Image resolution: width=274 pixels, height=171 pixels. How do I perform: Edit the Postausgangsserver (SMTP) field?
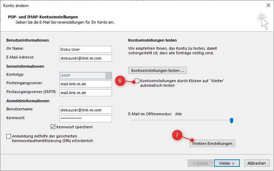pyautogui.click(x=86, y=93)
